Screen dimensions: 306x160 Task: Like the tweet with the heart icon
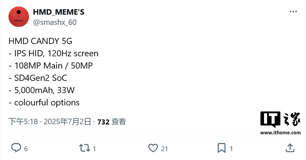click(153, 148)
